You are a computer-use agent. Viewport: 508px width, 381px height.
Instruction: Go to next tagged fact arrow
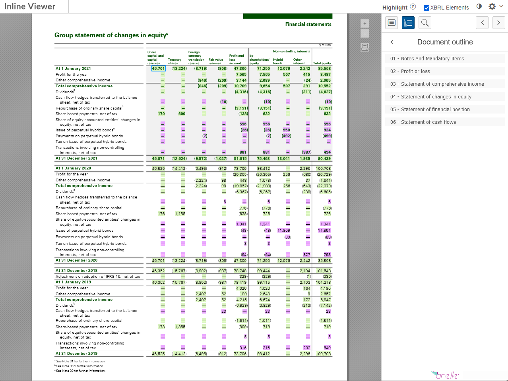[x=499, y=23]
